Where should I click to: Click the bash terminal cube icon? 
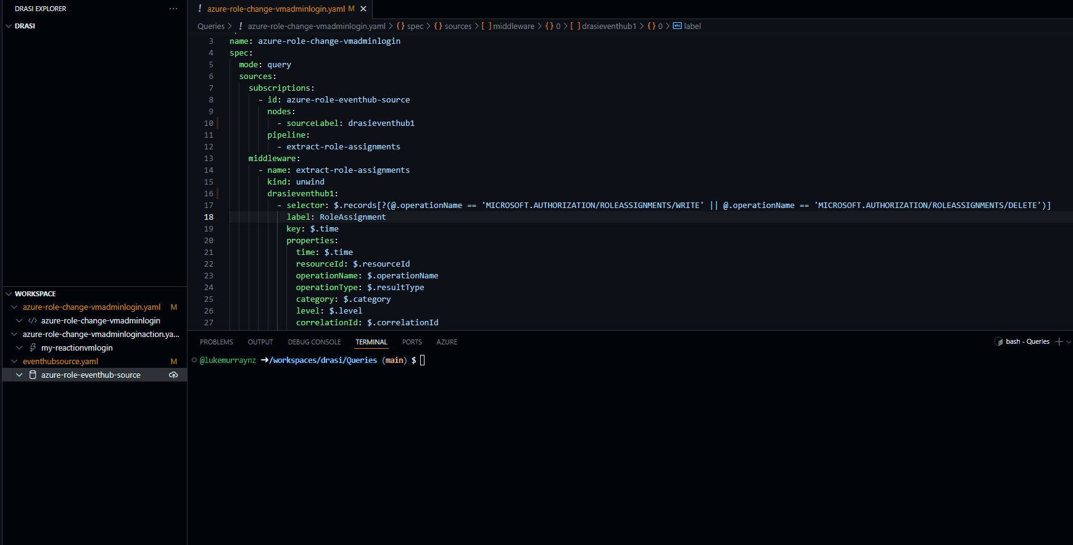point(999,341)
